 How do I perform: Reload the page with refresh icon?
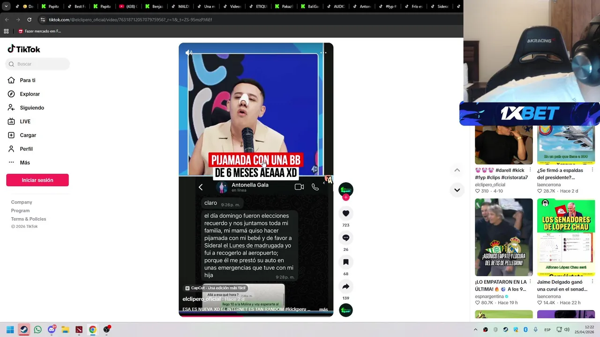click(x=29, y=20)
